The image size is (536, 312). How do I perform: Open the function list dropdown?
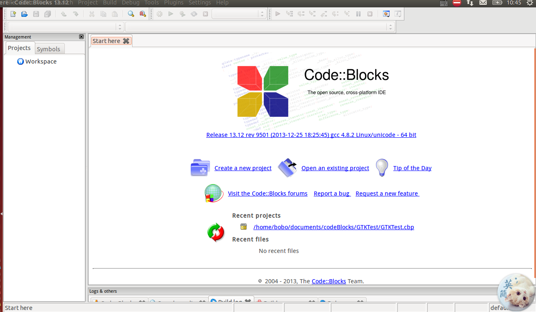(x=260, y=27)
